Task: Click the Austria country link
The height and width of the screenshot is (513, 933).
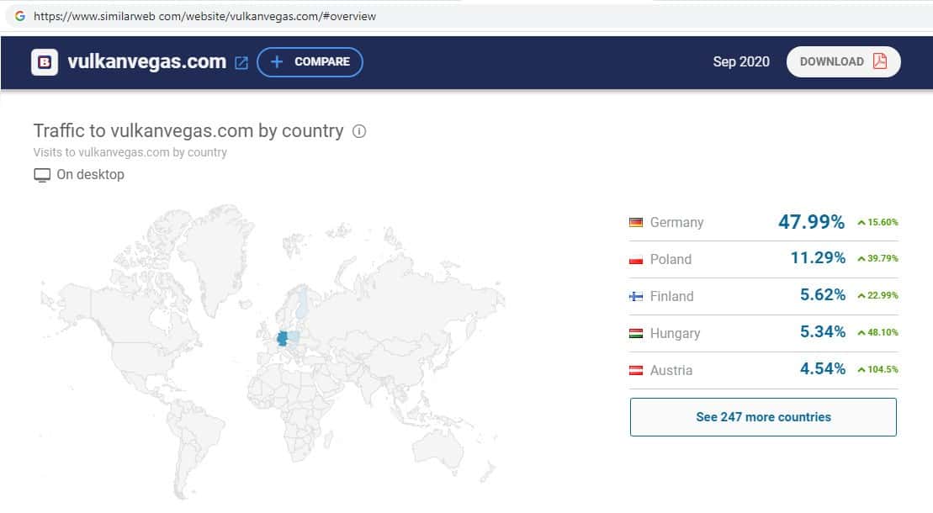Action: [x=671, y=370]
